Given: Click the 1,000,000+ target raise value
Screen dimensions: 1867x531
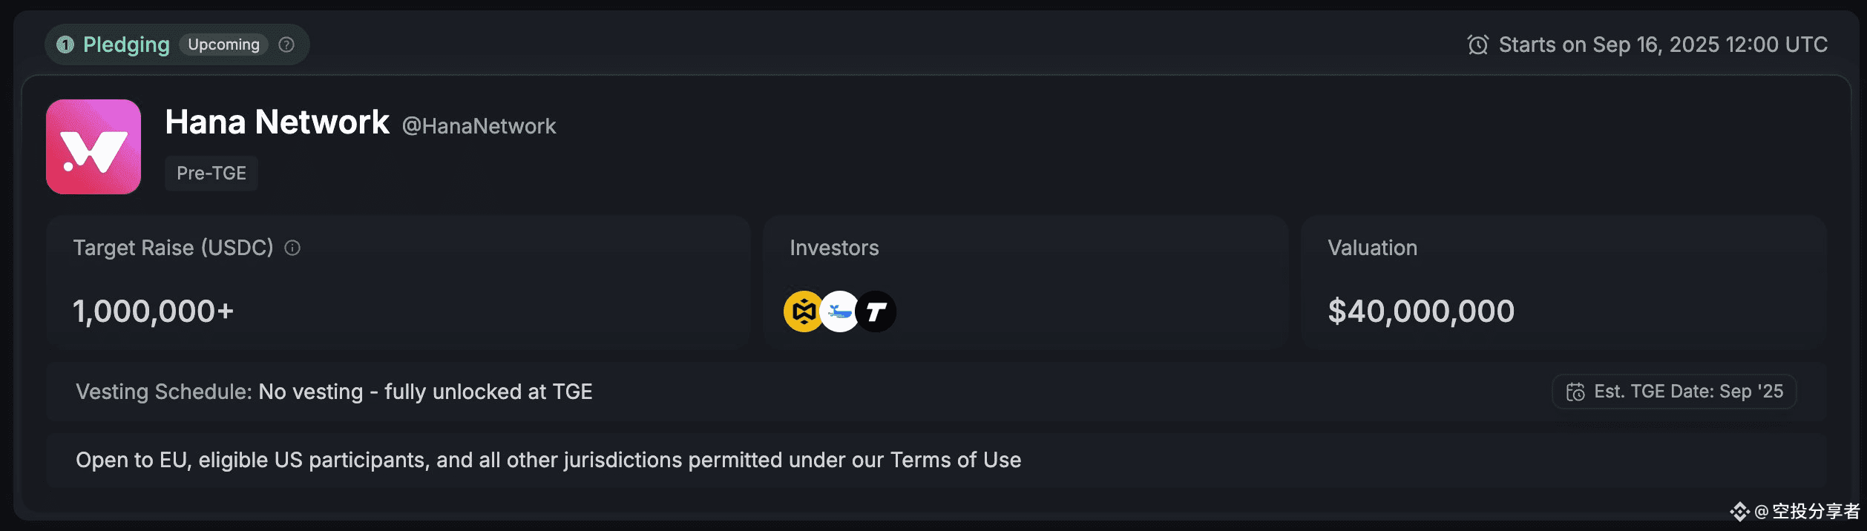Looking at the screenshot, I should [x=153, y=311].
